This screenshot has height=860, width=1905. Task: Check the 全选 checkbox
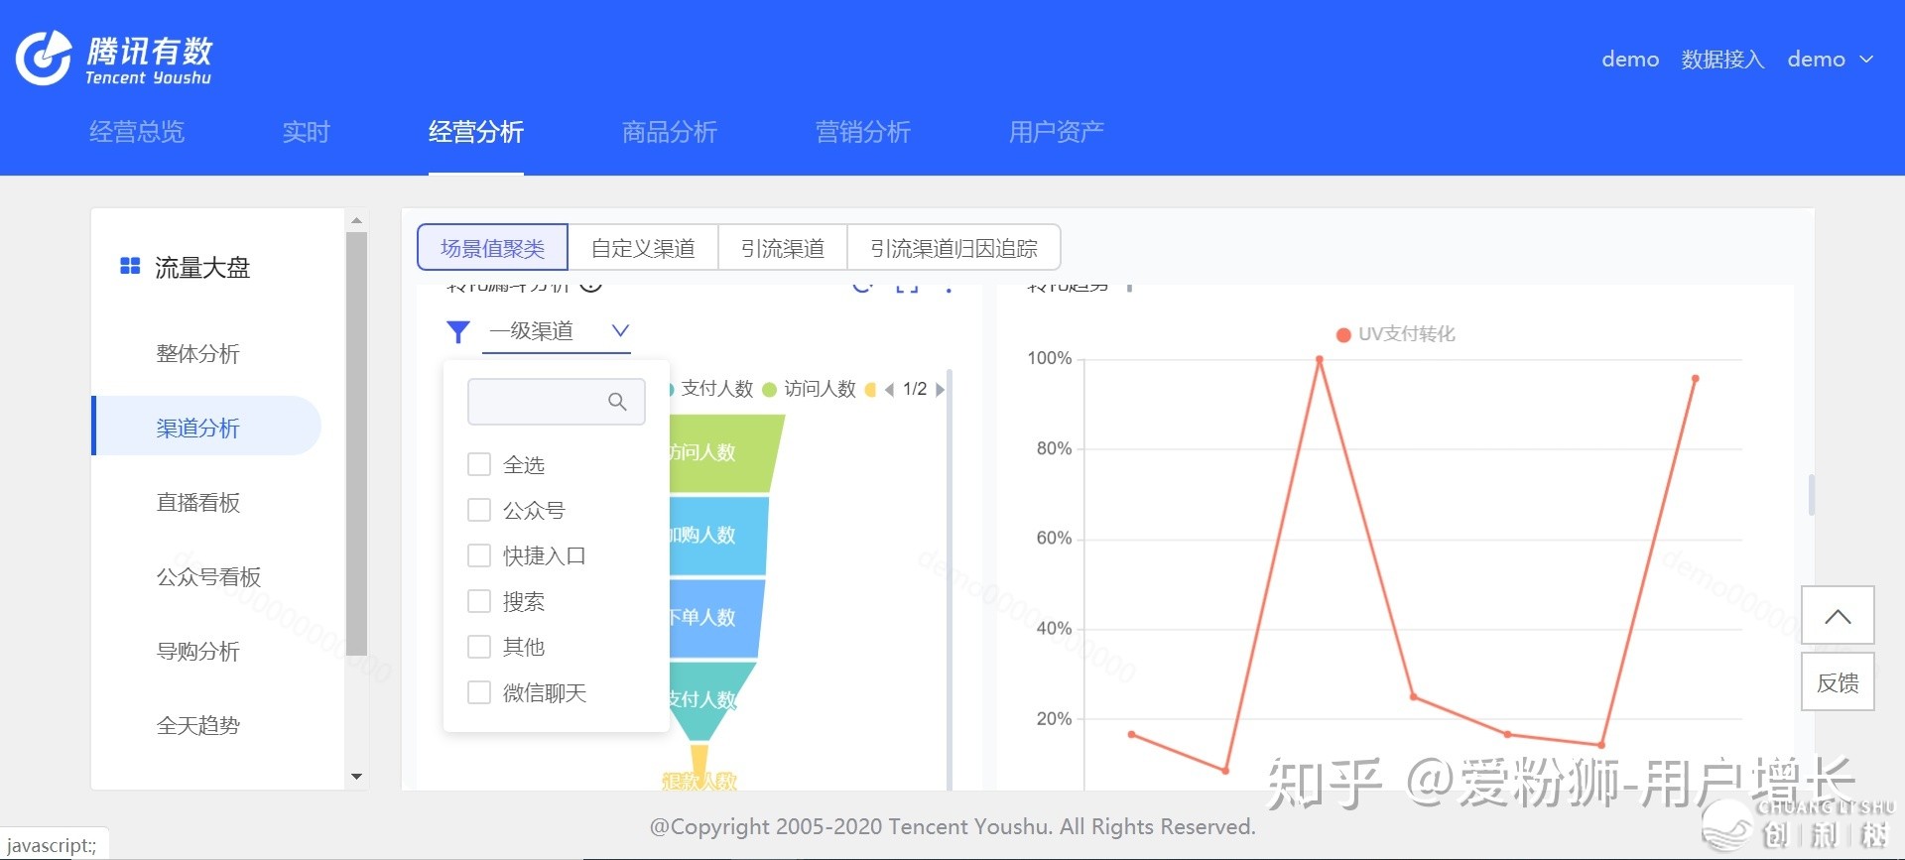pyautogui.click(x=479, y=464)
